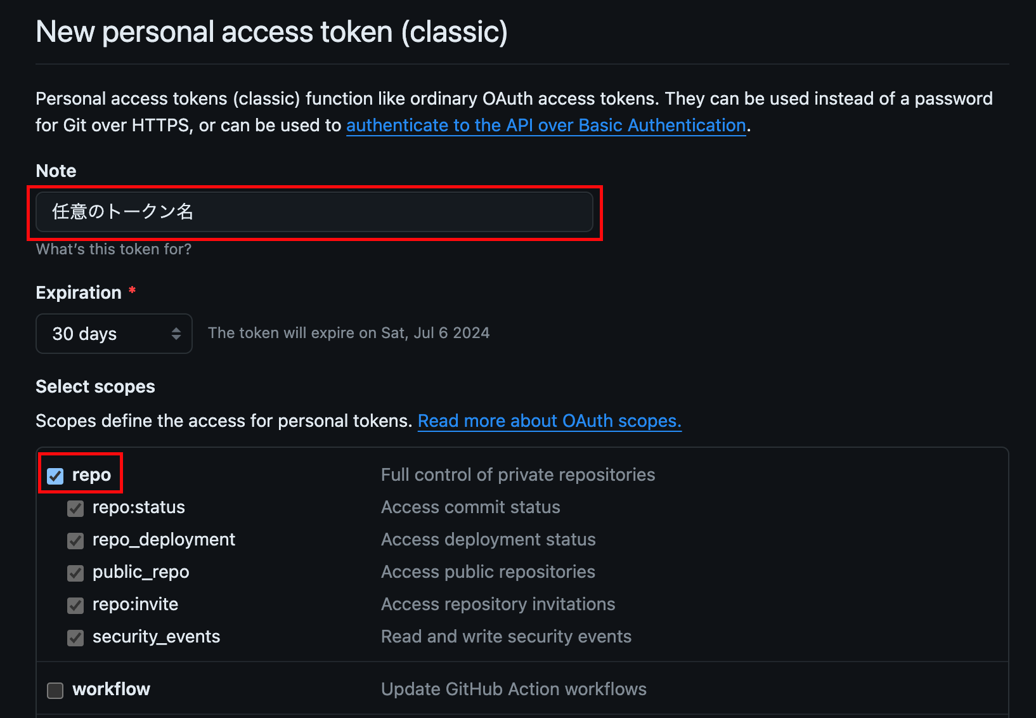
Task: Enable the workflow scope checkbox
Action: point(56,690)
